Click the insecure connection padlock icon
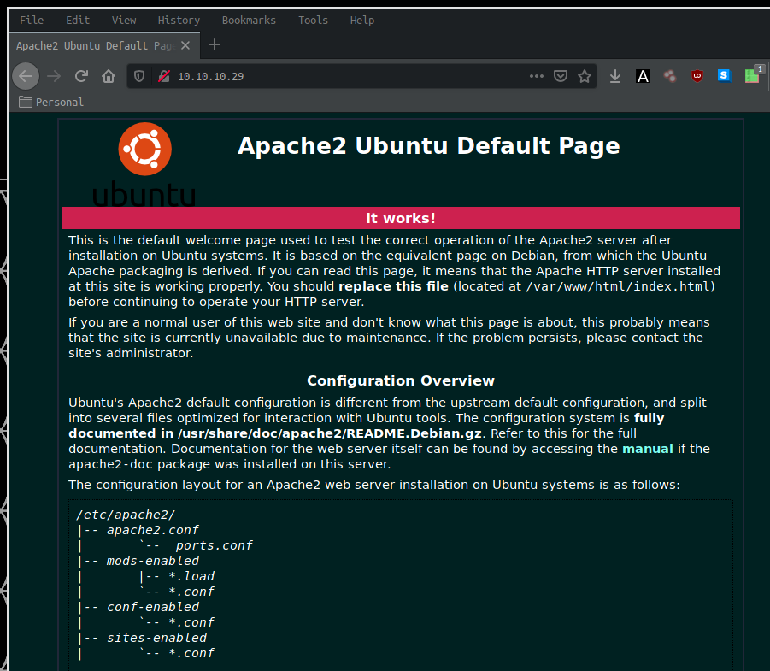This screenshot has height=671, width=770. click(164, 76)
